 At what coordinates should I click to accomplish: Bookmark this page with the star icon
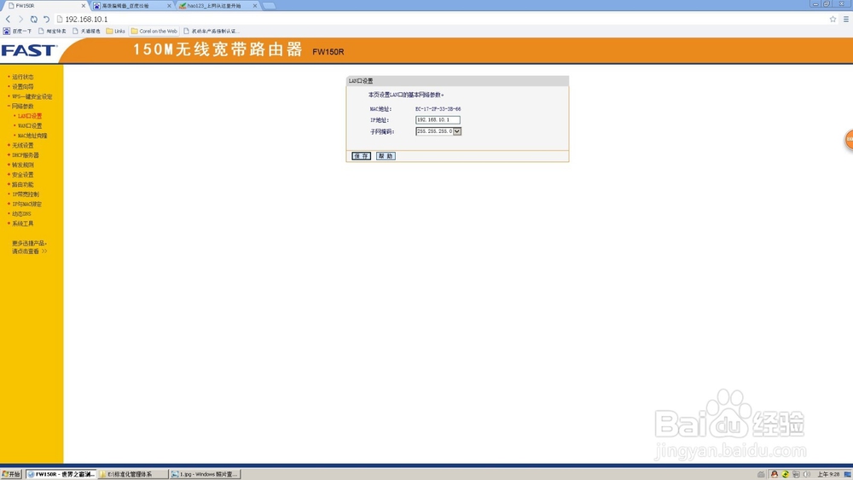pyautogui.click(x=833, y=19)
